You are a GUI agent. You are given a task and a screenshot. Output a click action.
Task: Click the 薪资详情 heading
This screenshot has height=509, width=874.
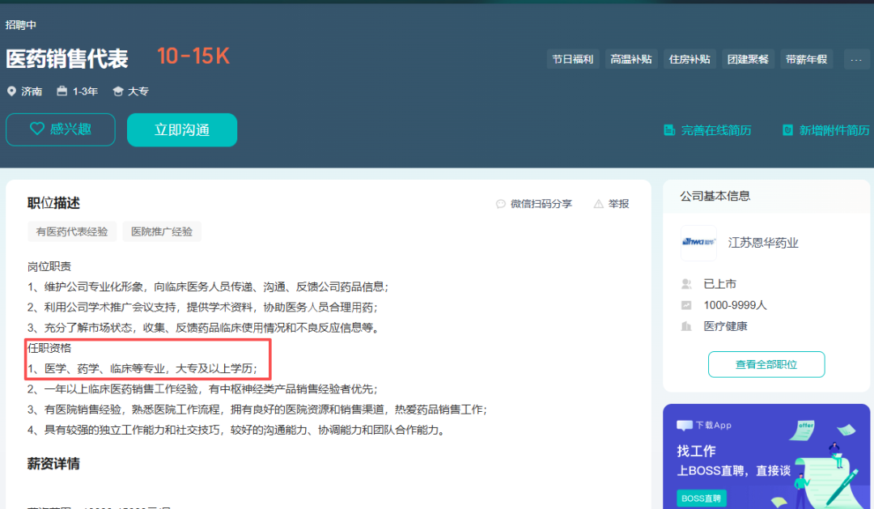53,464
